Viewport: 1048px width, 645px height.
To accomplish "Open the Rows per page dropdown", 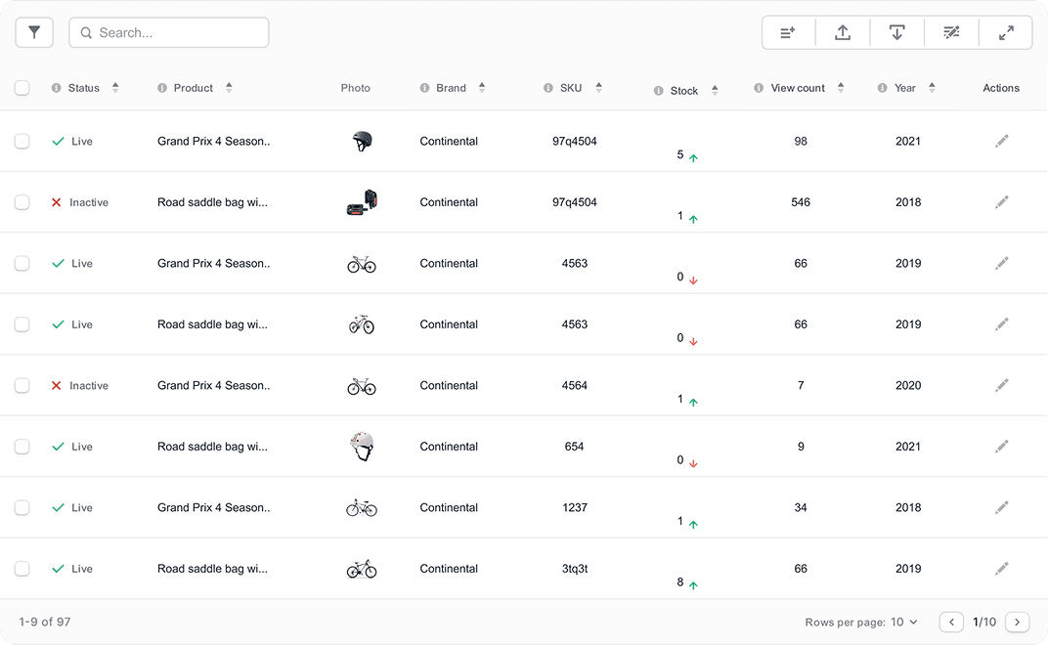I will click(x=904, y=622).
